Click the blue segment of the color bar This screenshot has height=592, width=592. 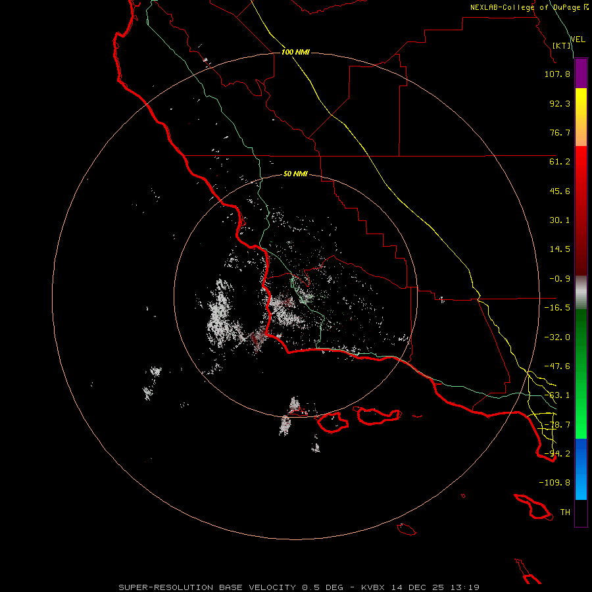coord(581,469)
